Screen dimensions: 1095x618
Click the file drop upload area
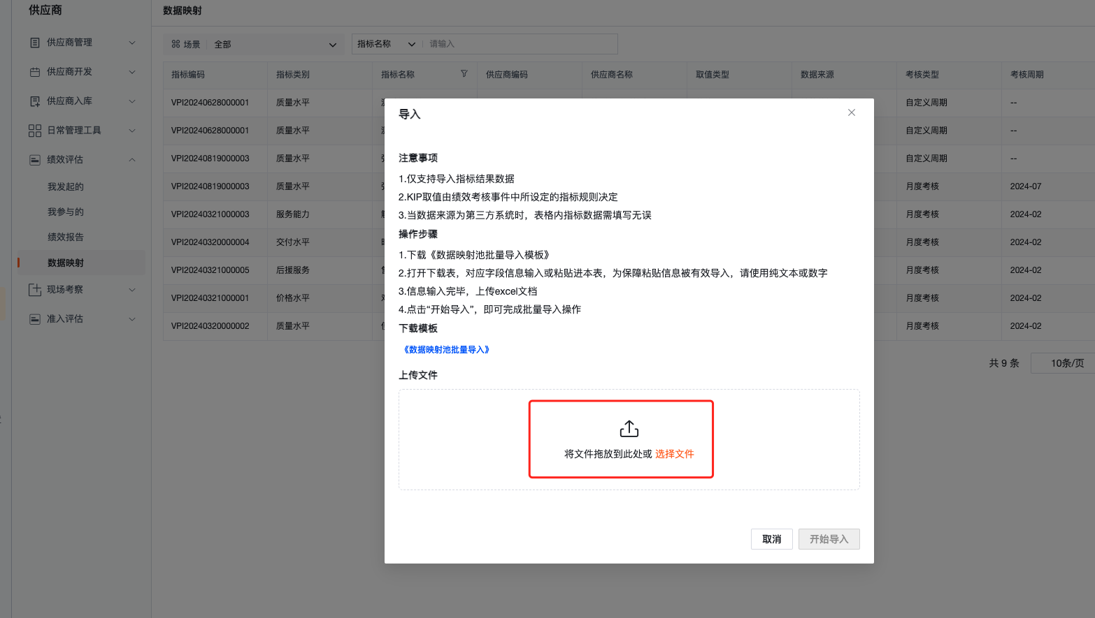pyautogui.click(x=629, y=439)
